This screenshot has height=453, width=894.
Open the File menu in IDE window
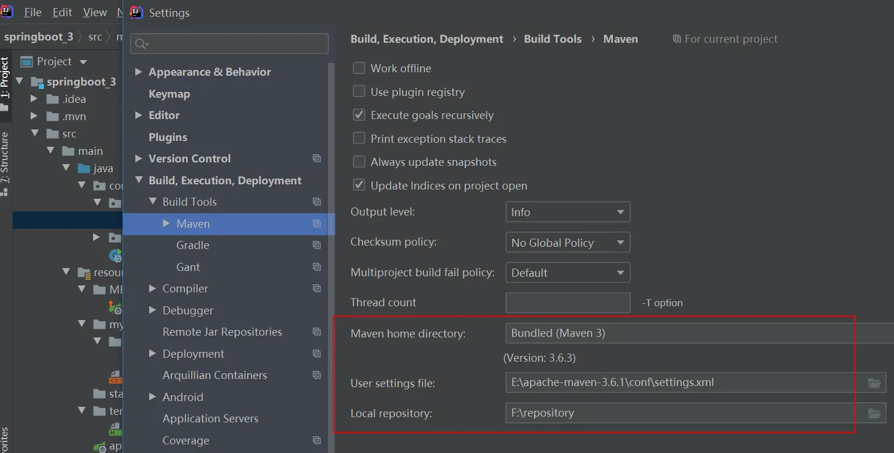(32, 12)
